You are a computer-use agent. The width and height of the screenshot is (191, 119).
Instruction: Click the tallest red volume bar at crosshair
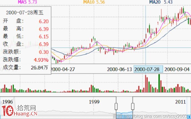click(x=145, y=84)
